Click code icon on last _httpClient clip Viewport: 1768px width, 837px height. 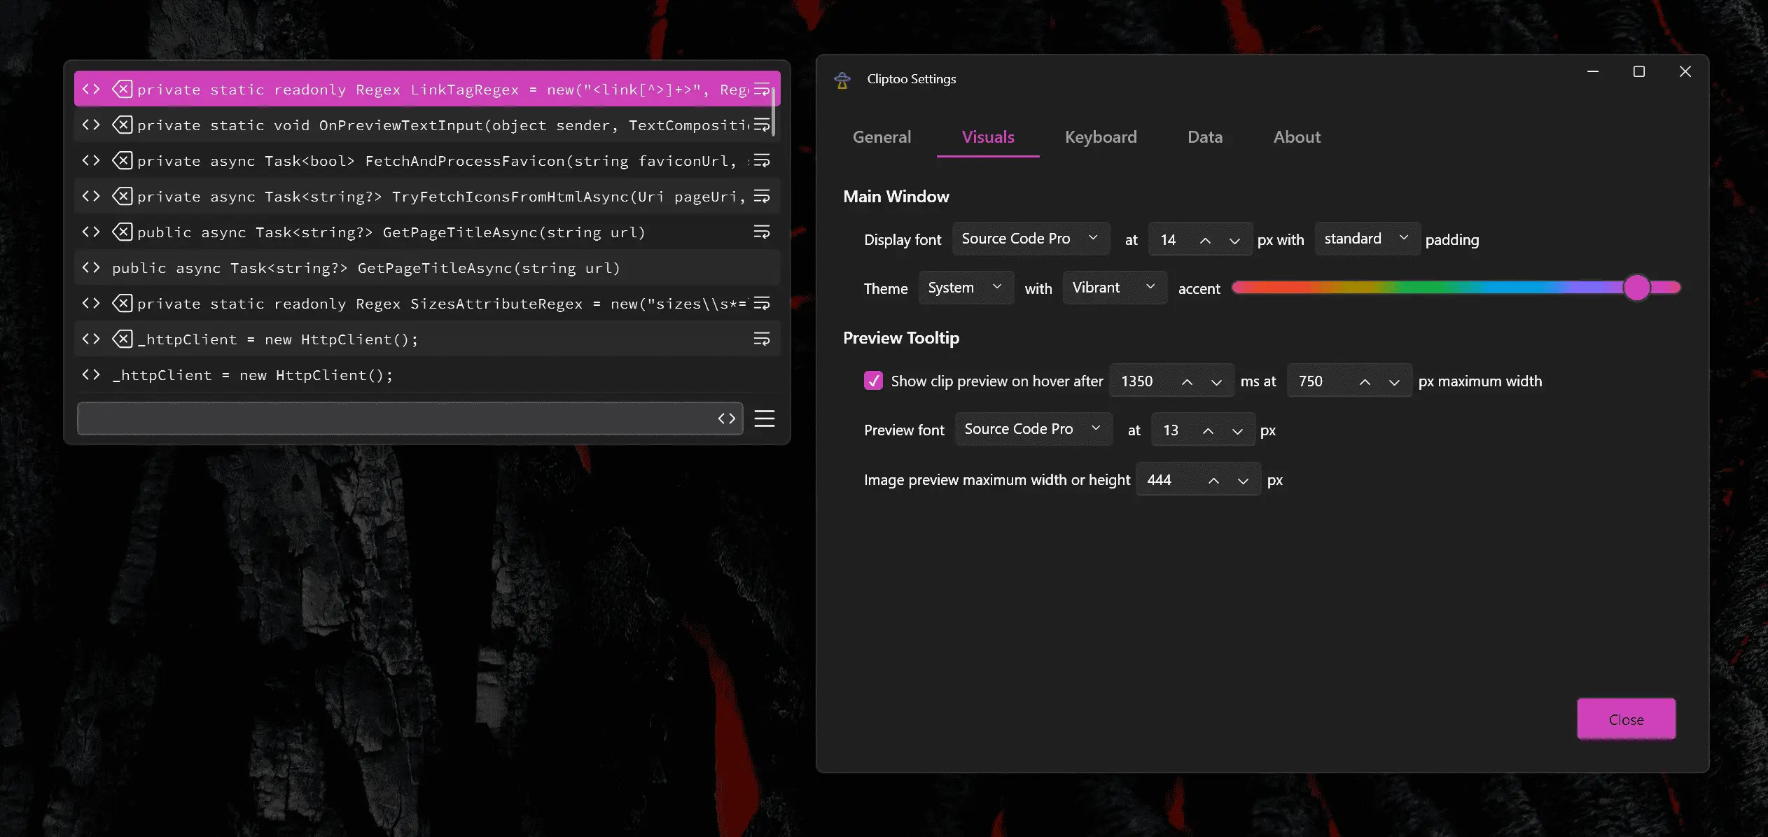pos(91,374)
